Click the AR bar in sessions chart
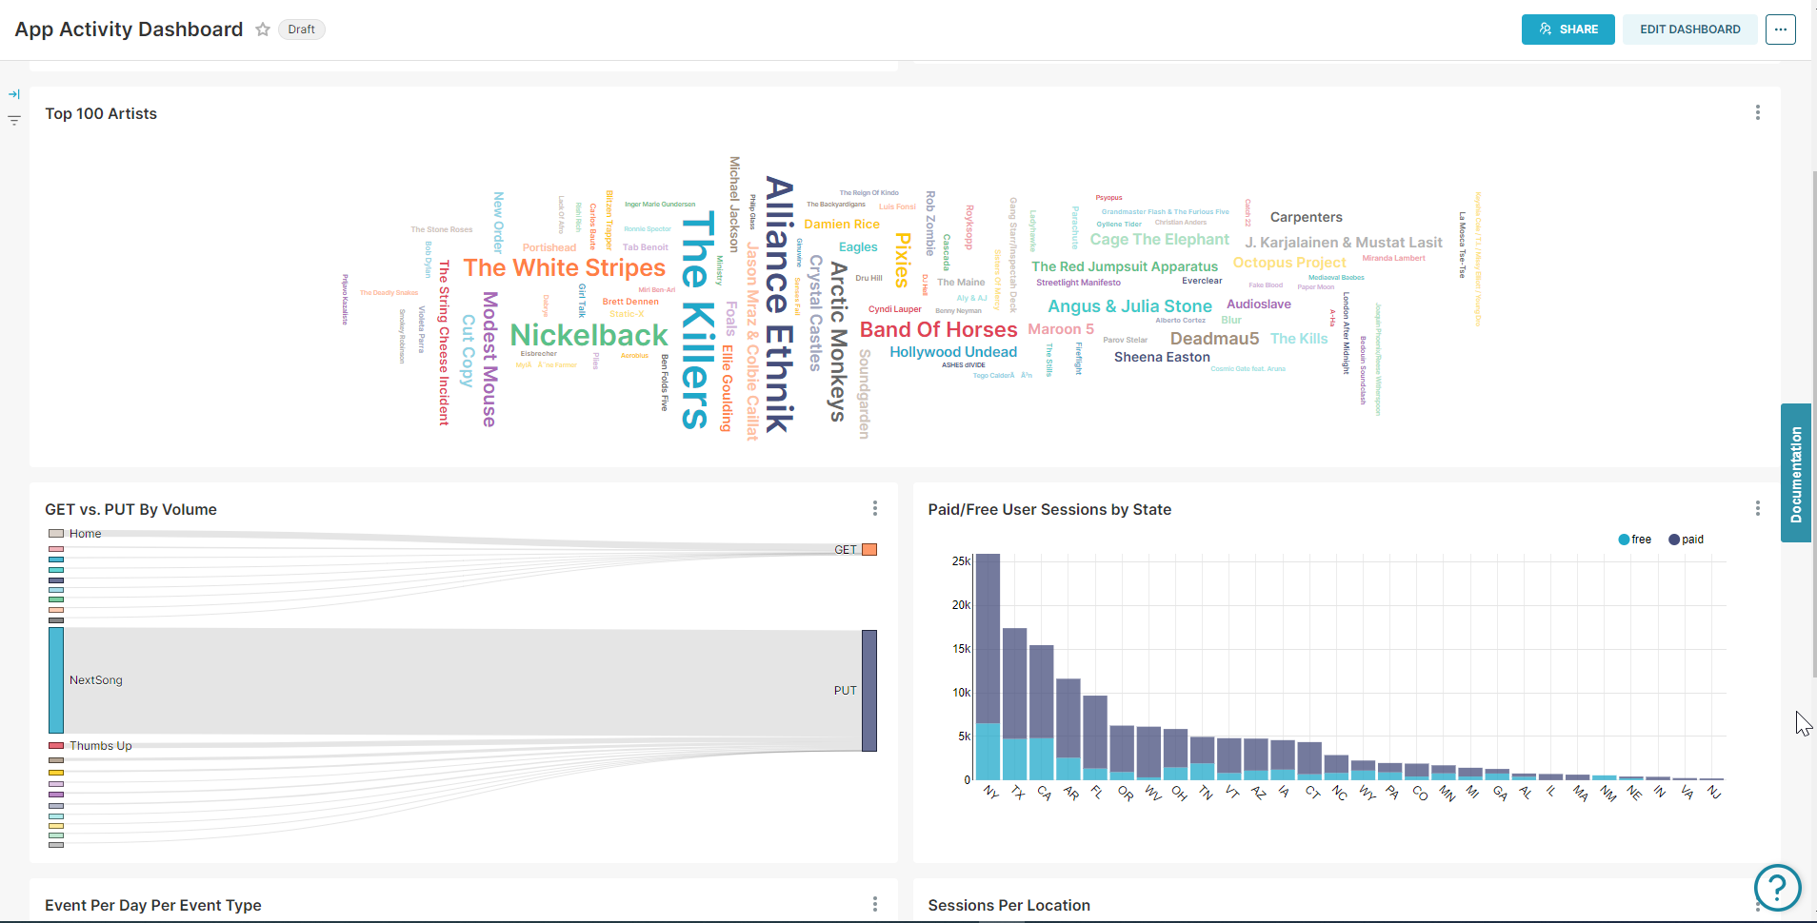Screen dimensions: 1817x923 point(1068,730)
